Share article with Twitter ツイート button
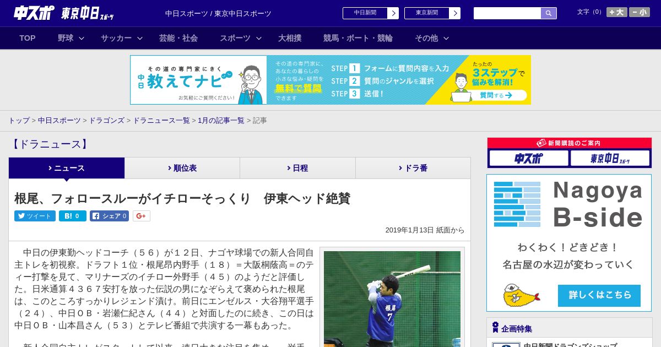The height and width of the screenshot is (347, 661). click(x=35, y=216)
